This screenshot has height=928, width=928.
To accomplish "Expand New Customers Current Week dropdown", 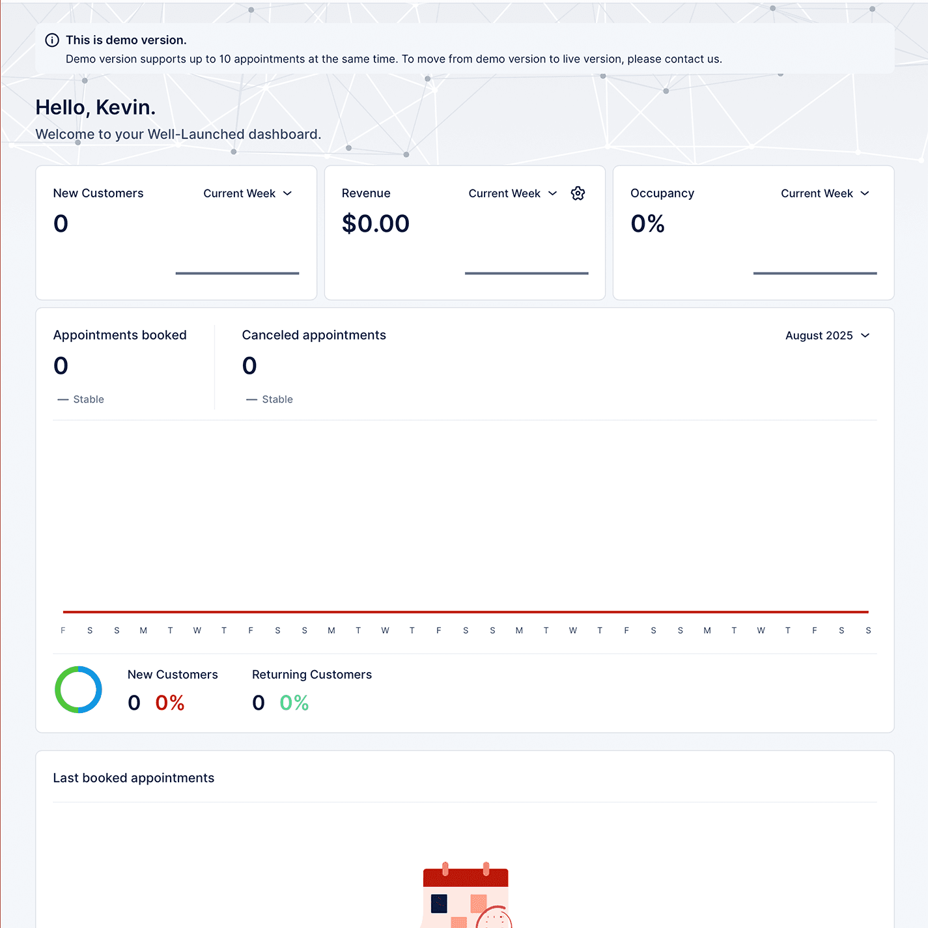I will (247, 193).
